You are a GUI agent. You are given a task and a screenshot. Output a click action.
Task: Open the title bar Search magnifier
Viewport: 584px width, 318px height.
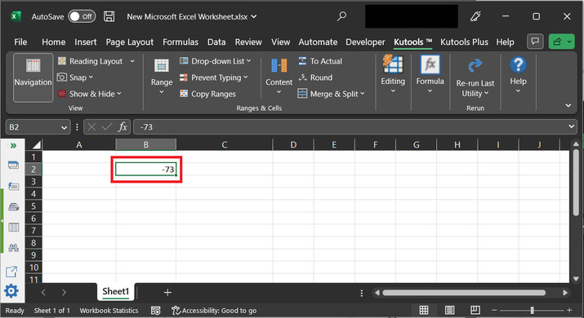[x=341, y=16]
